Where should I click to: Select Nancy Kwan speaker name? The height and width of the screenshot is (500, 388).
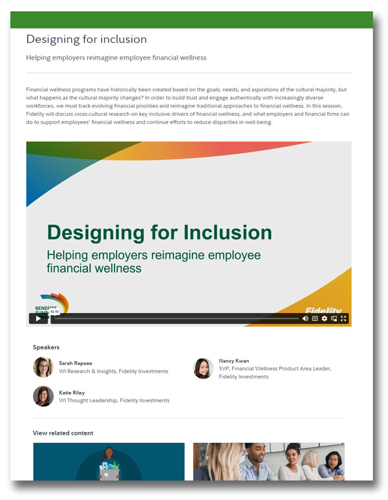[233, 360]
